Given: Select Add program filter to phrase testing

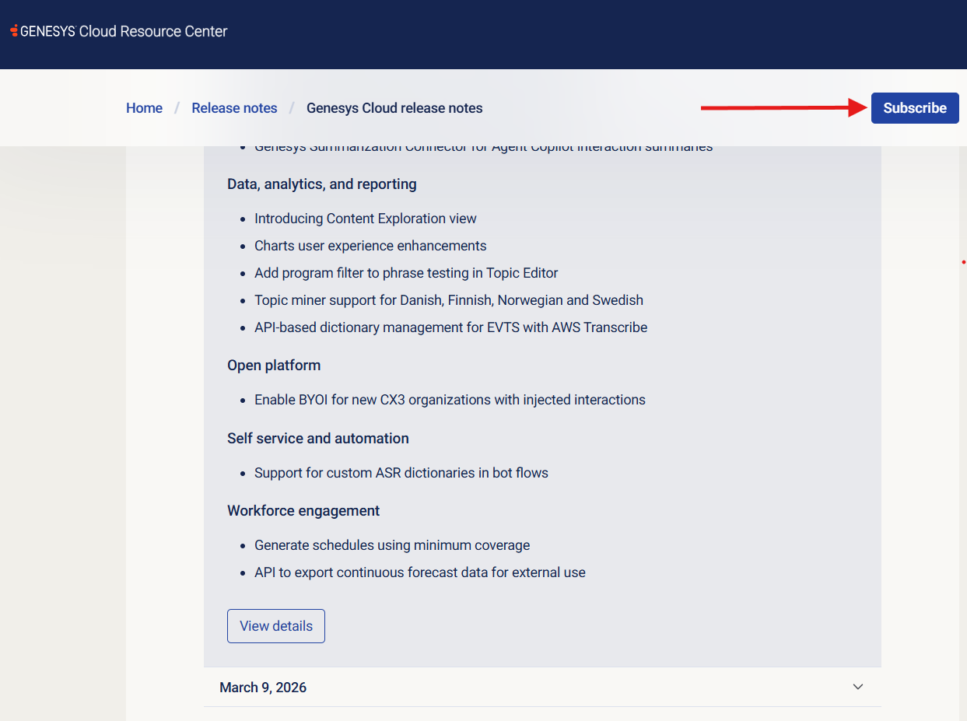Looking at the screenshot, I should click(406, 273).
